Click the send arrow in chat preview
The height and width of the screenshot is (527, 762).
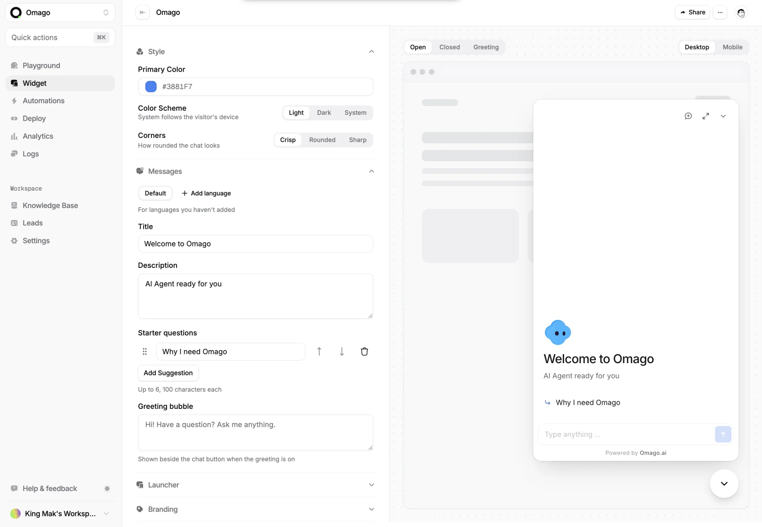[723, 434]
